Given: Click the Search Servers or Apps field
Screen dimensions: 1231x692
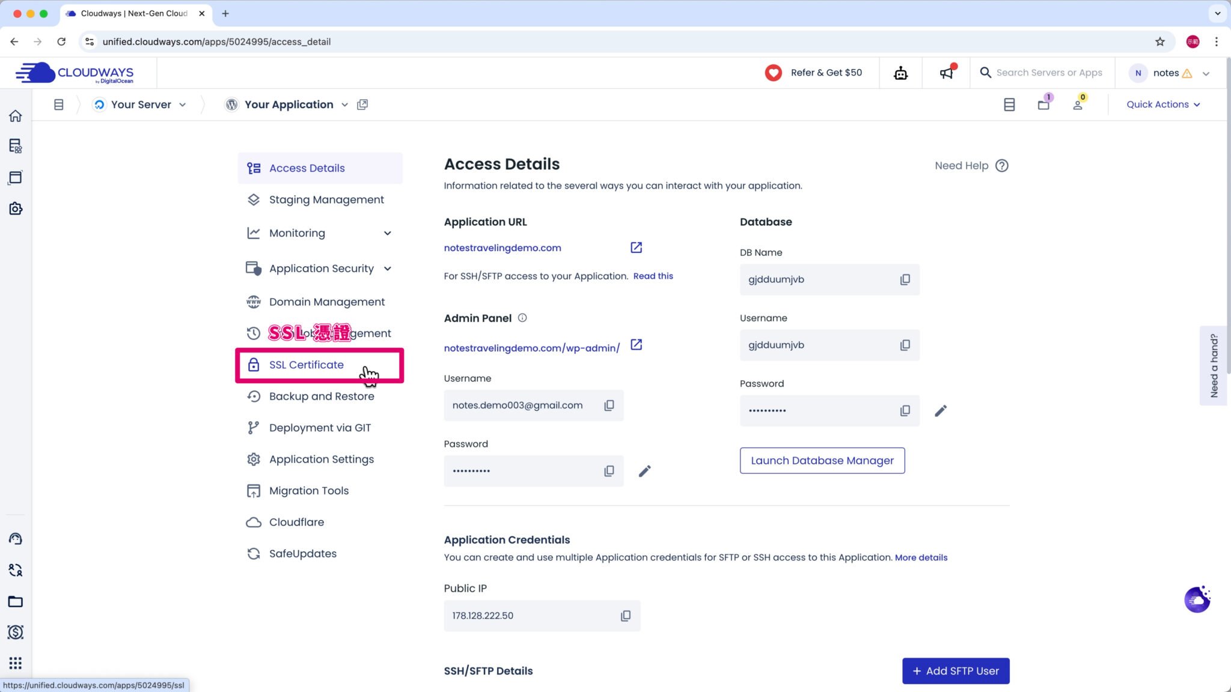Looking at the screenshot, I should pyautogui.click(x=1049, y=73).
